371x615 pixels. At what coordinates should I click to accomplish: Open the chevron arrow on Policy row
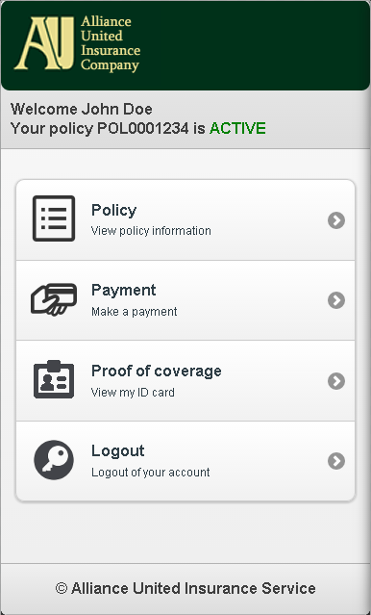(336, 220)
